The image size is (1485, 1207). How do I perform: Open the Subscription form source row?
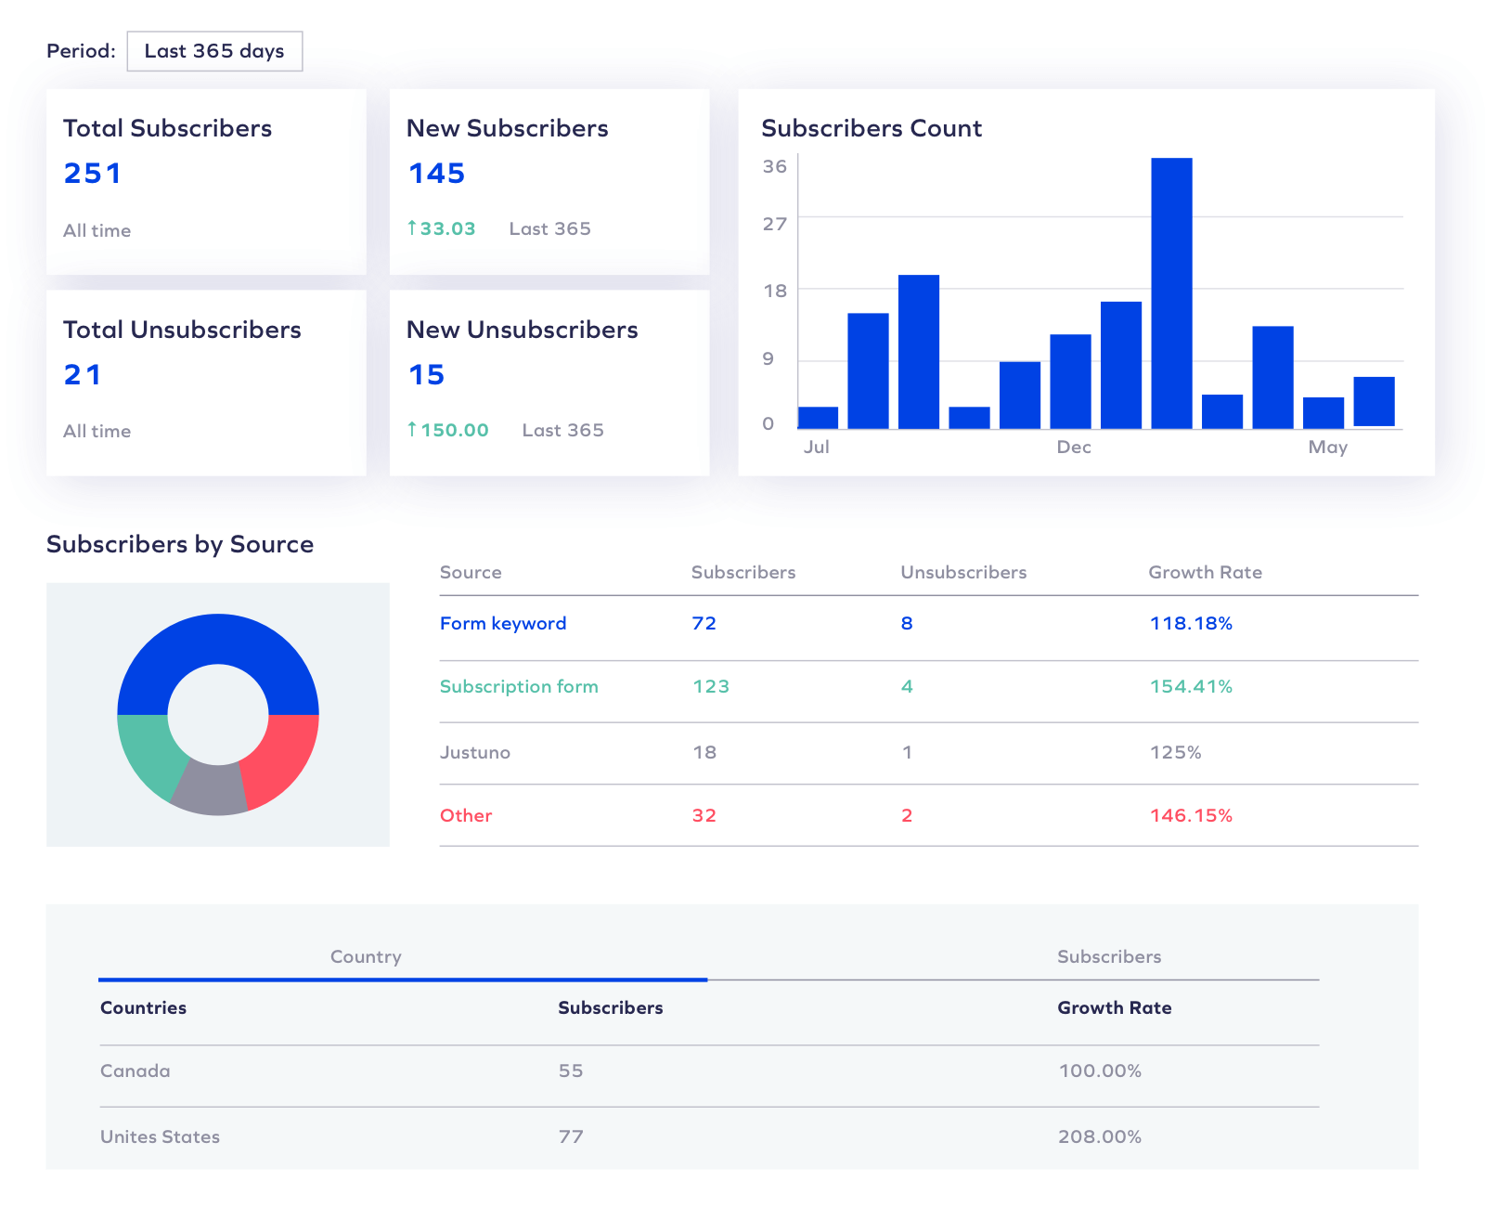(x=518, y=686)
